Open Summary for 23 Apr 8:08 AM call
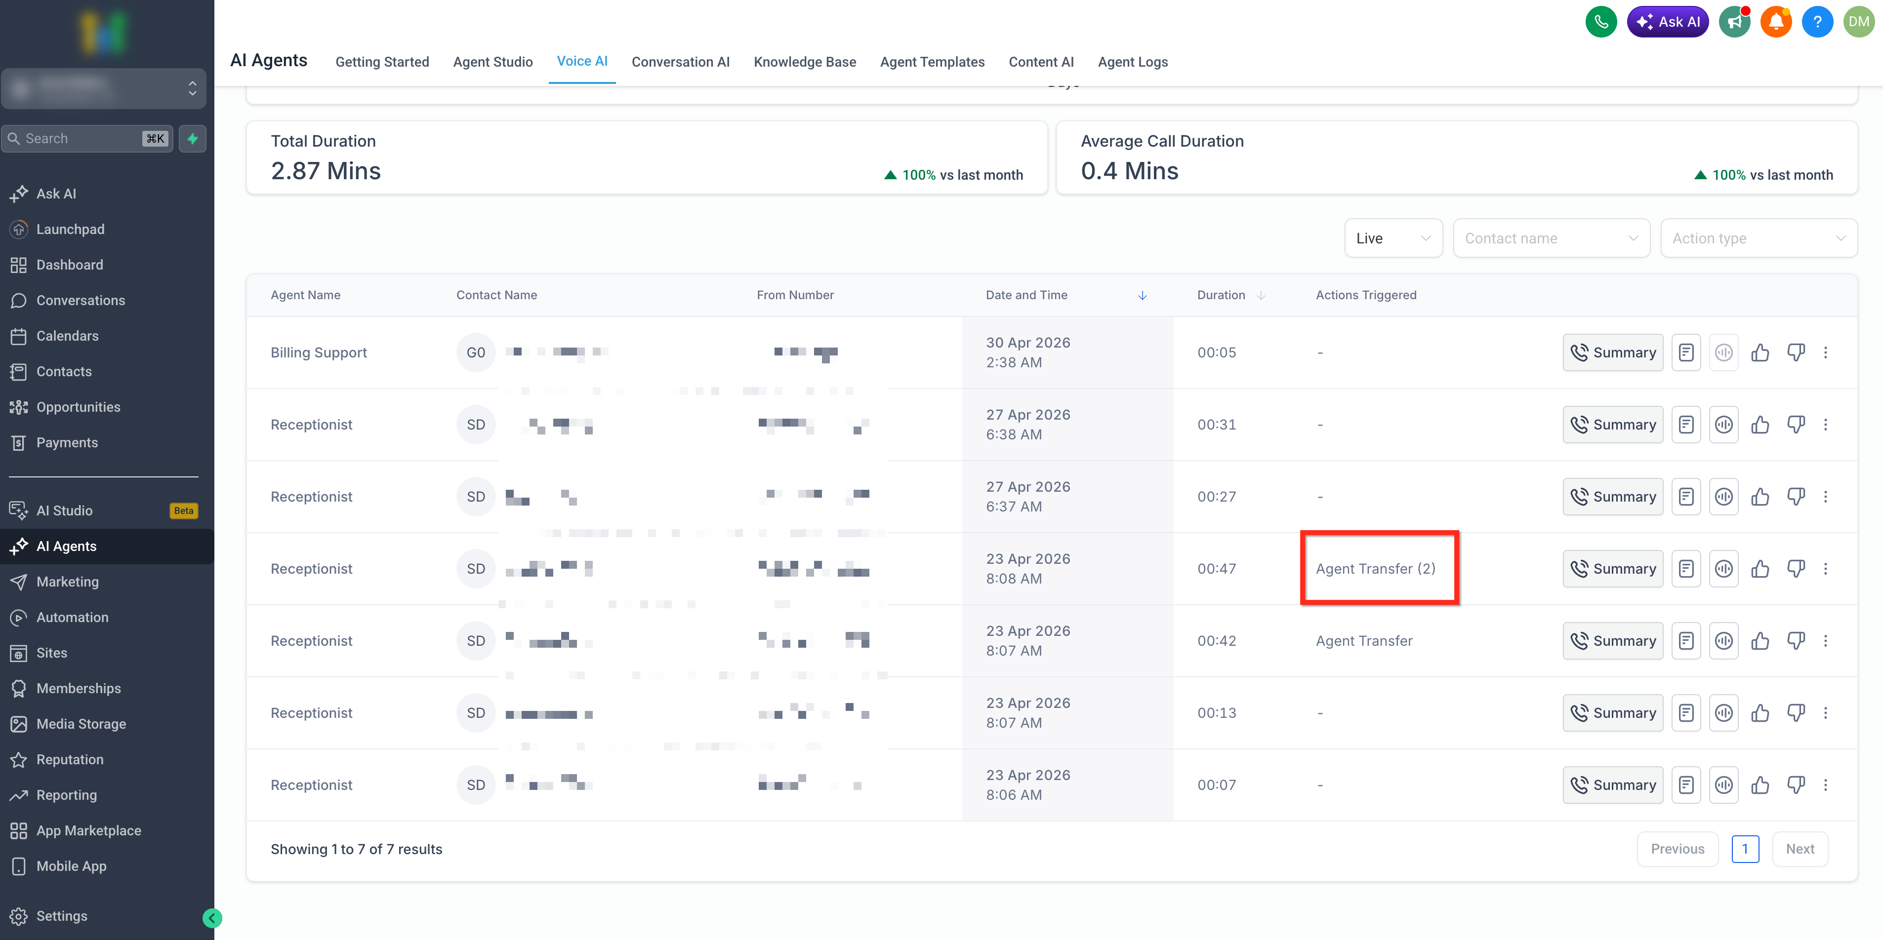Screen dimensions: 1883x940 click(x=1612, y=569)
